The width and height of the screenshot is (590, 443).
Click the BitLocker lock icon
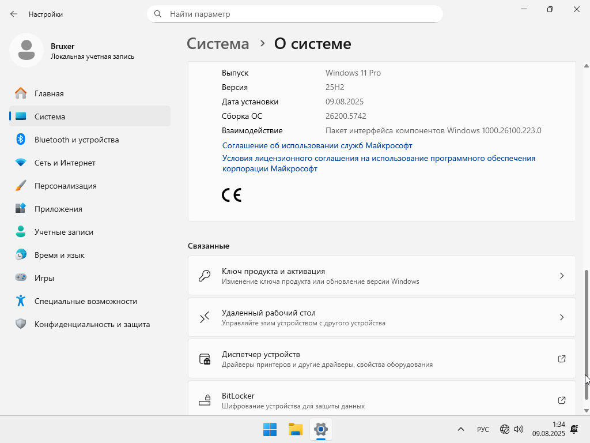click(x=205, y=400)
